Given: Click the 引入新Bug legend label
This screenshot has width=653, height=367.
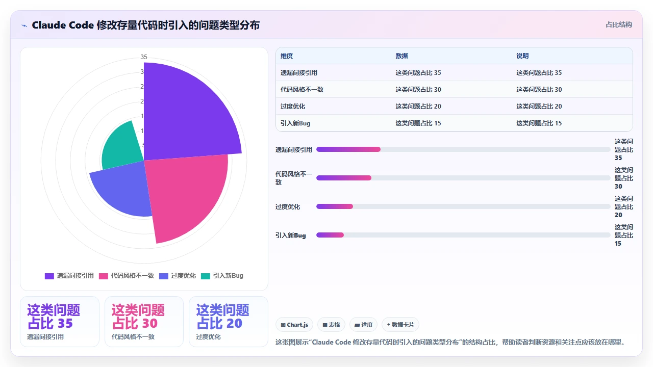Looking at the screenshot, I should coord(228,276).
